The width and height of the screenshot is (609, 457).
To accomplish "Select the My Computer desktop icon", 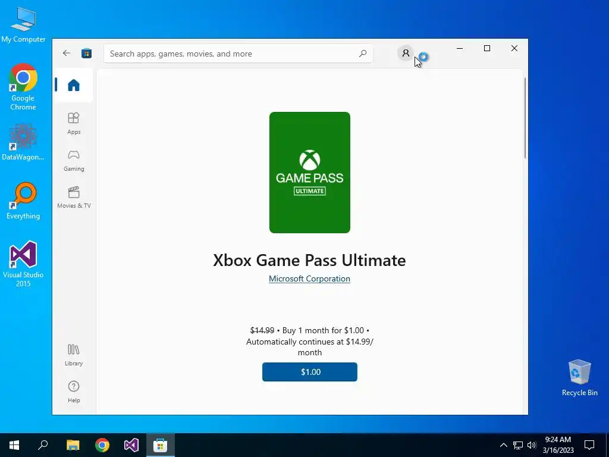I will coord(23,25).
